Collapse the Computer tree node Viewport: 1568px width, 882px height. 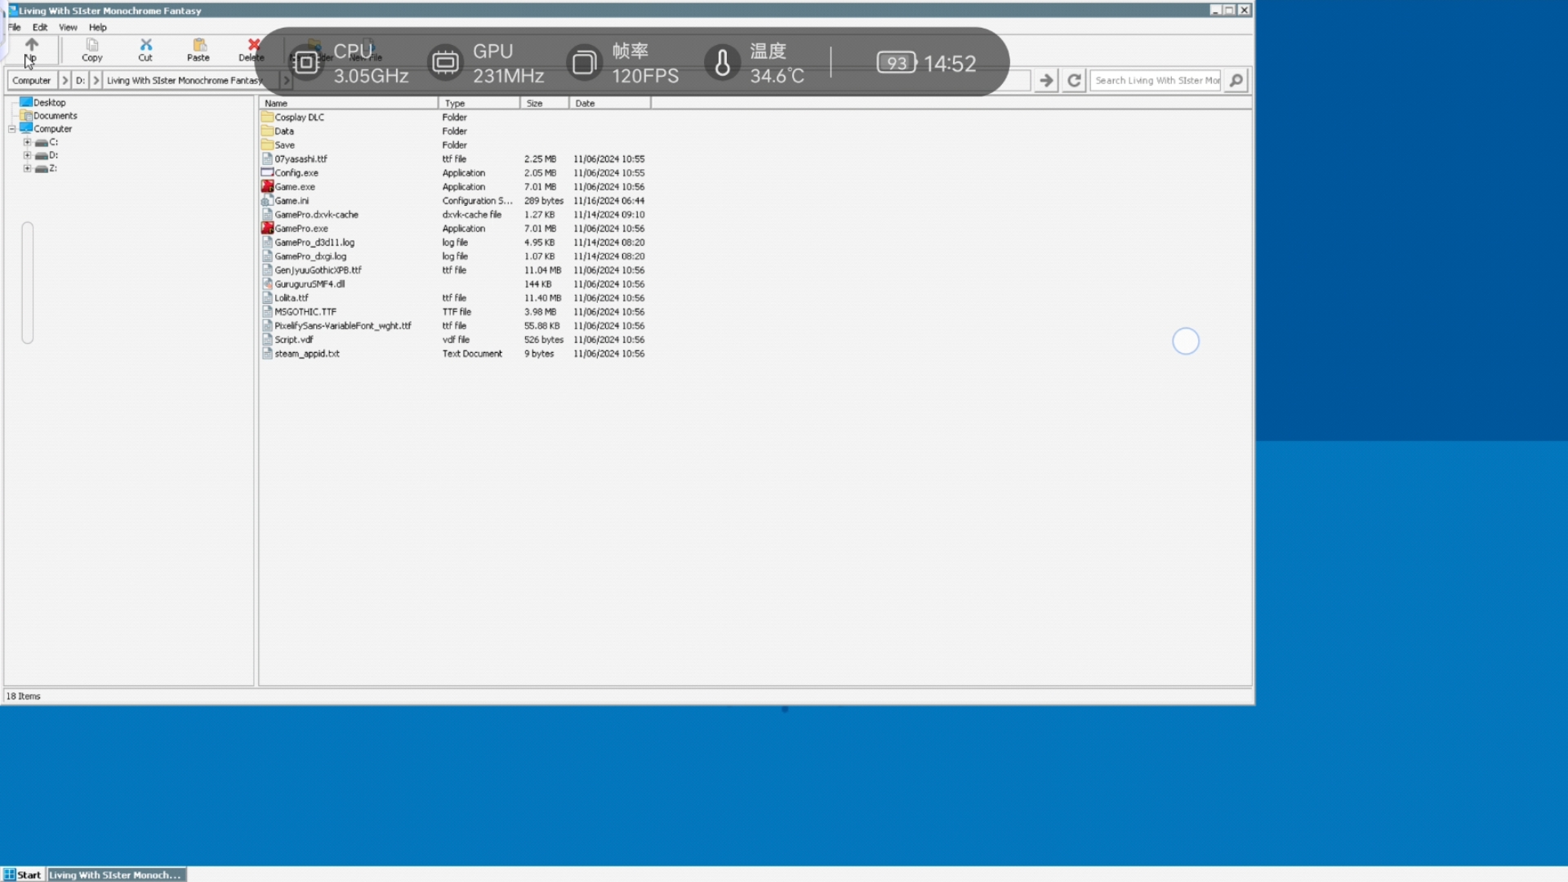click(12, 129)
